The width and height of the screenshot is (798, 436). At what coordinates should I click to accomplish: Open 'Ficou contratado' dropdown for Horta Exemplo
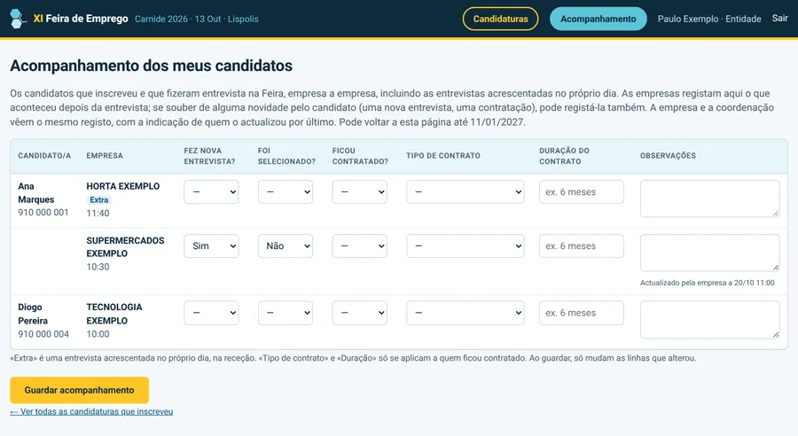pos(360,191)
